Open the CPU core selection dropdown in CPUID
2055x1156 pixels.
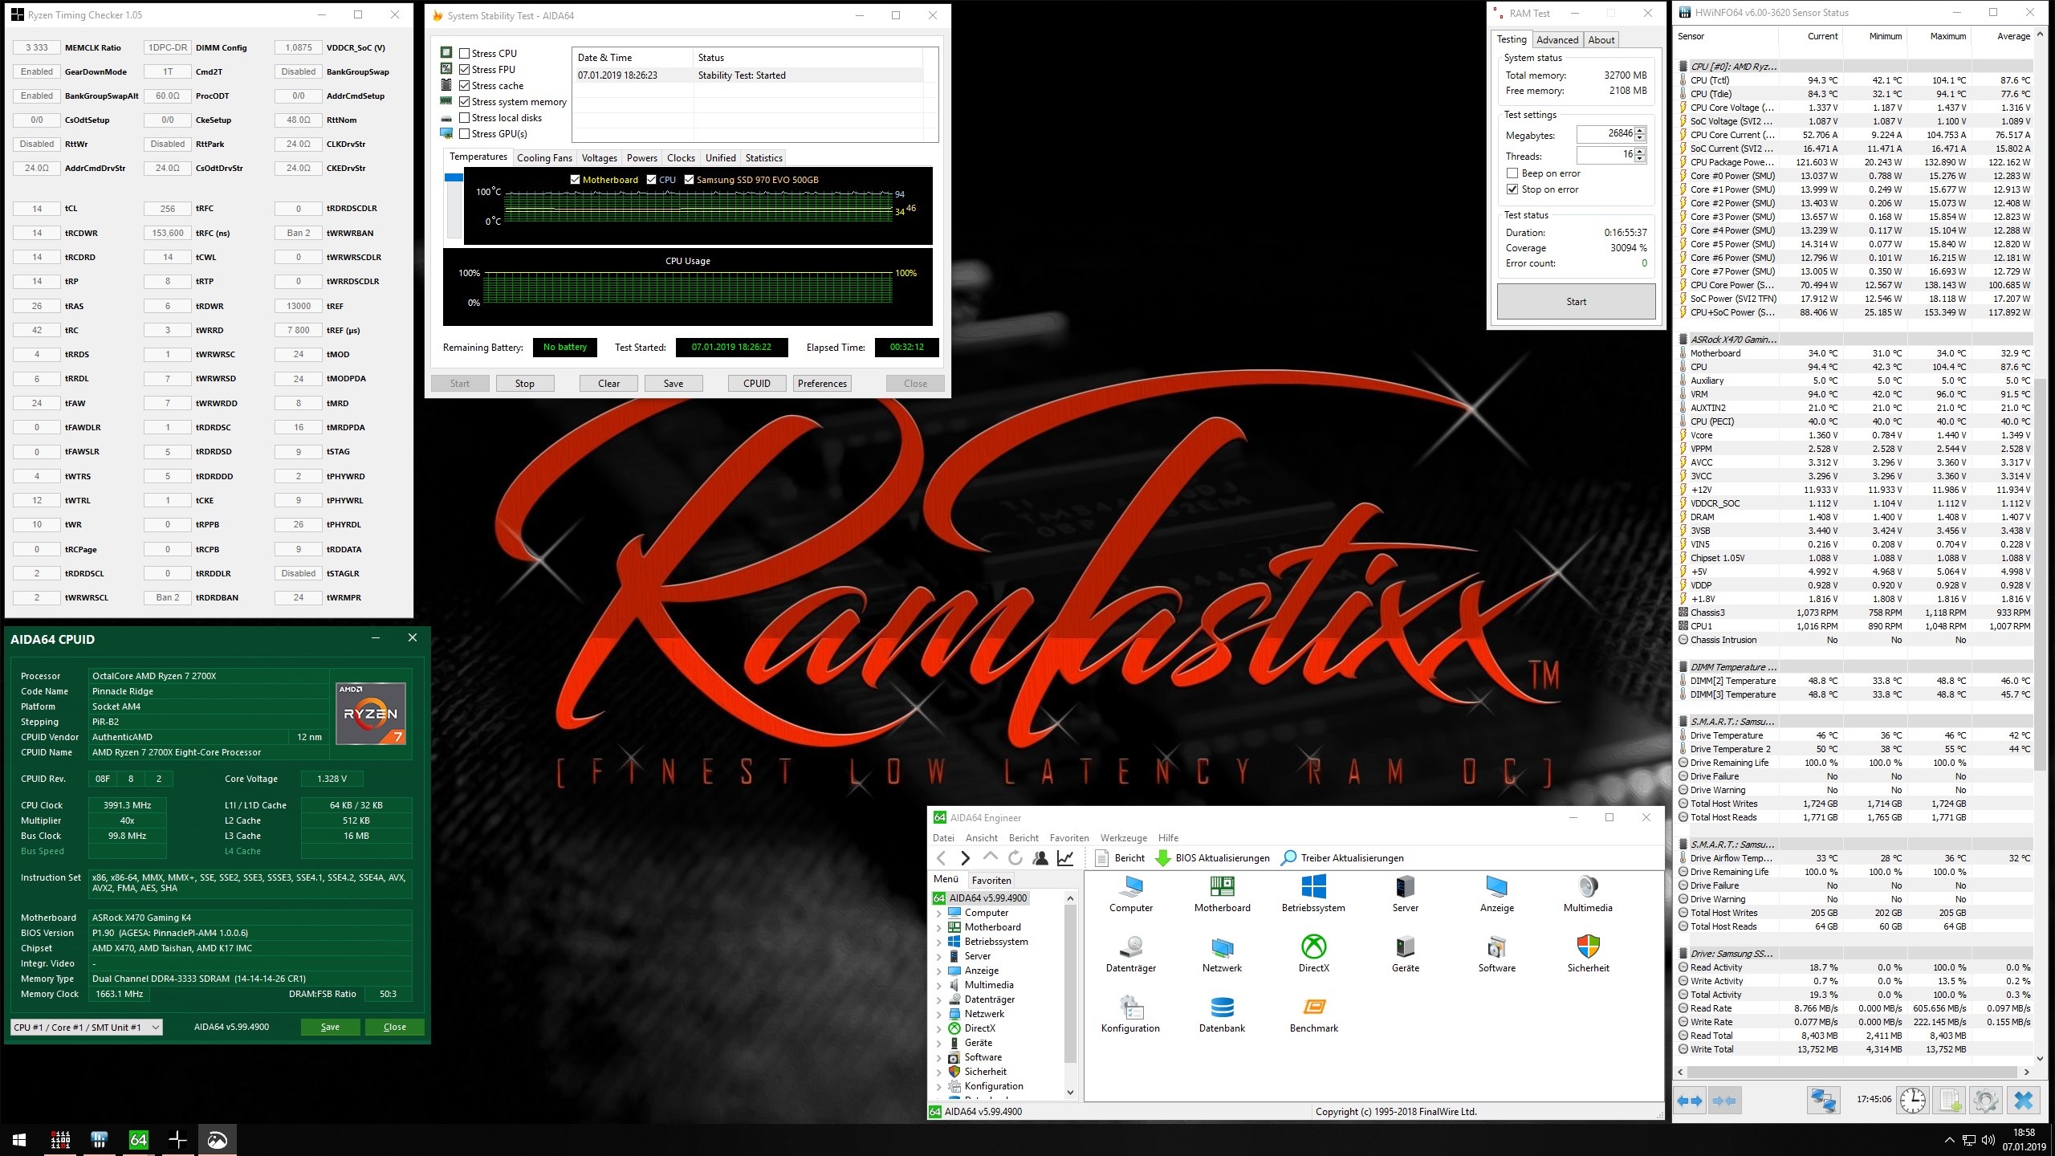click(x=155, y=1027)
